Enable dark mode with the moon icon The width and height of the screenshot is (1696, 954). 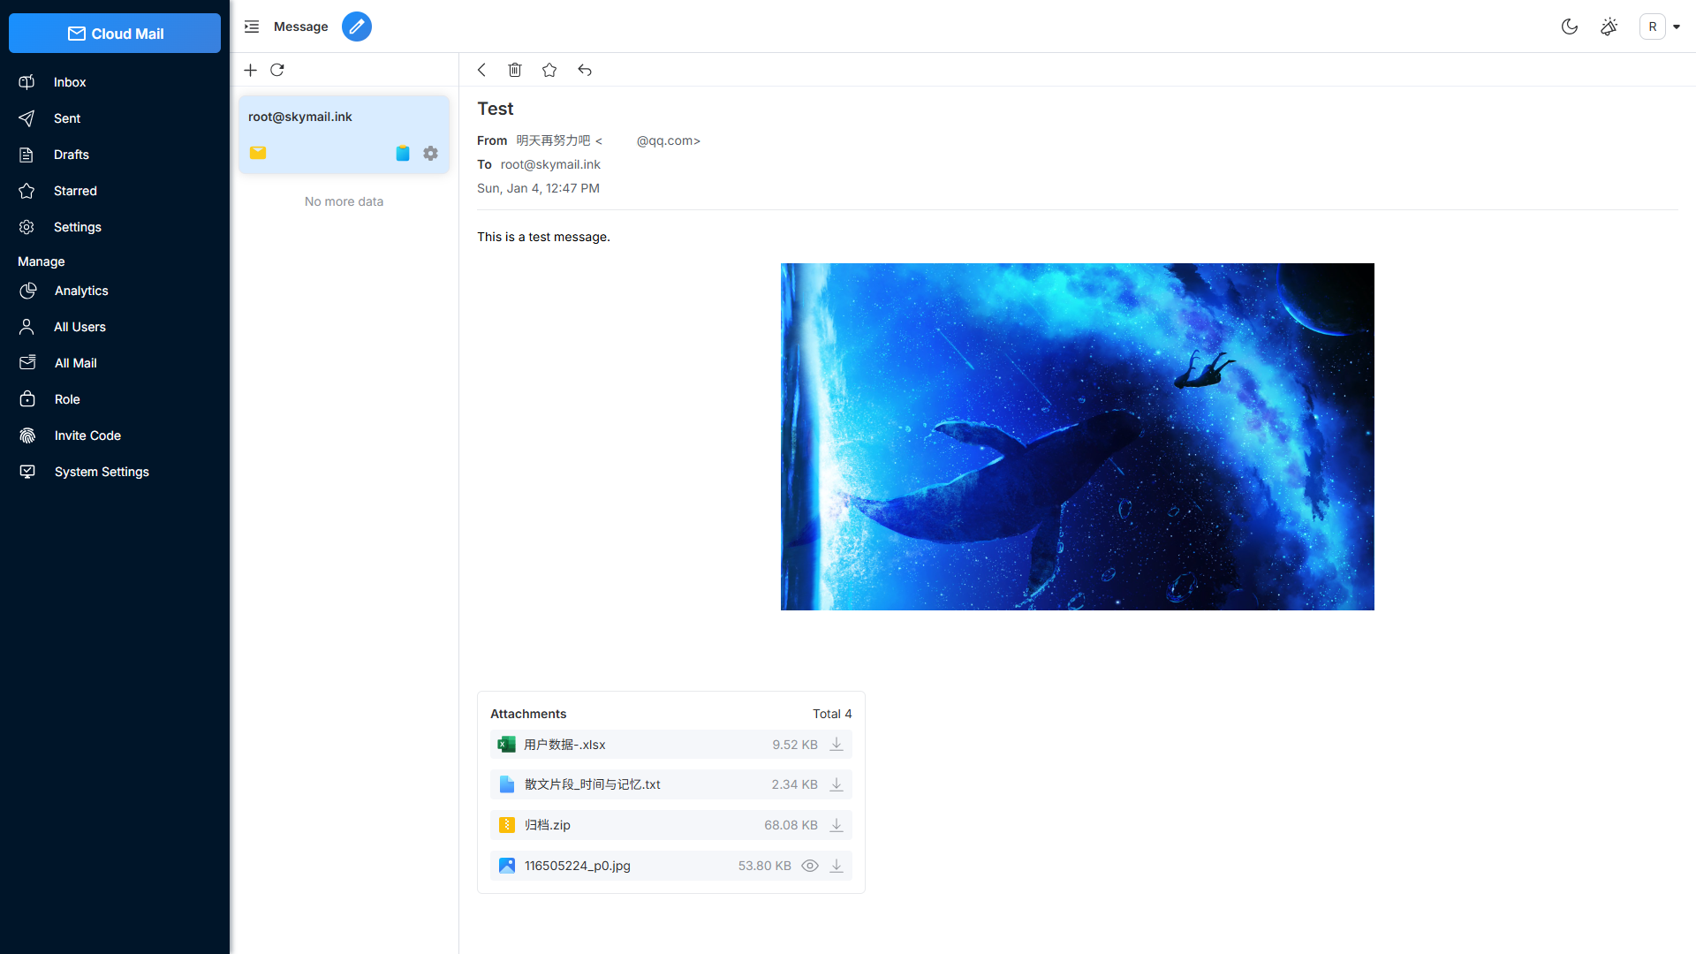pyautogui.click(x=1570, y=26)
